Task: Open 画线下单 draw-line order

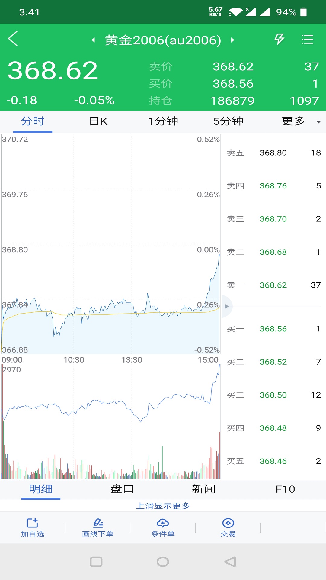Action: pyautogui.click(x=98, y=527)
